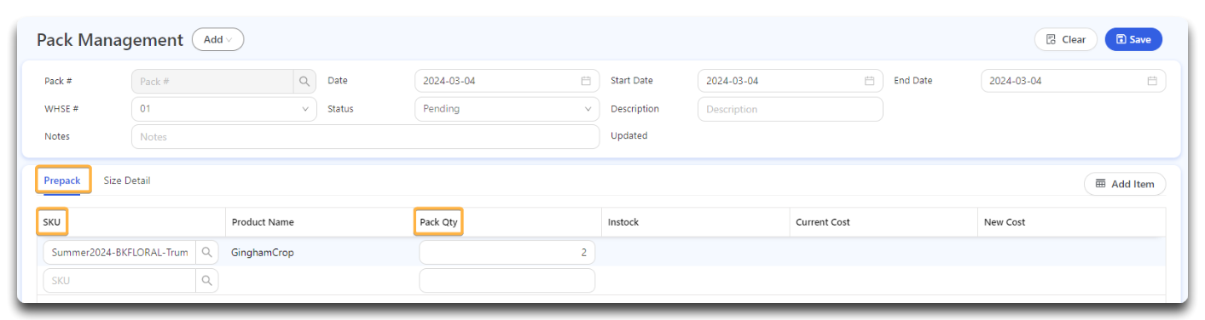The width and height of the screenshot is (1205, 320).
Task: Click the Notes input field
Action: click(x=365, y=137)
